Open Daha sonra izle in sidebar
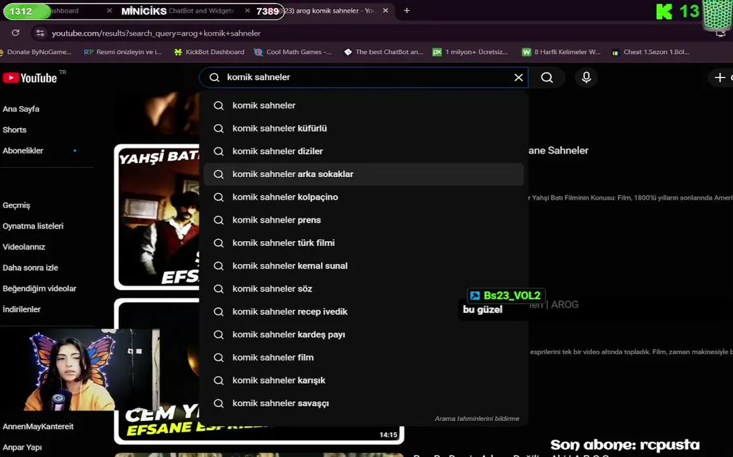Image resolution: width=733 pixels, height=457 pixels. click(x=31, y=268)
